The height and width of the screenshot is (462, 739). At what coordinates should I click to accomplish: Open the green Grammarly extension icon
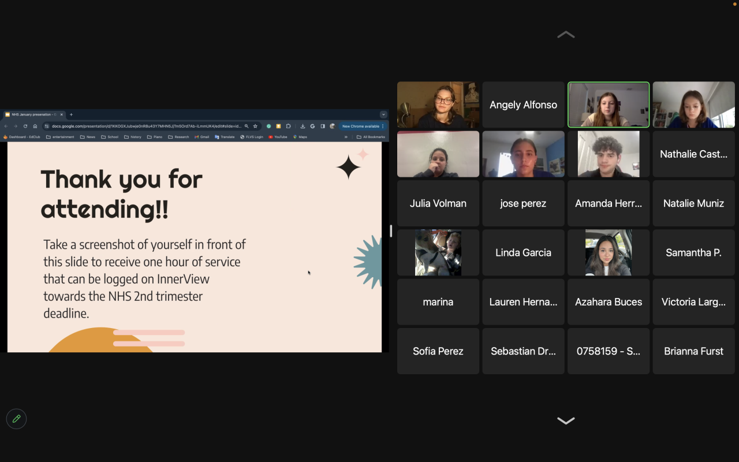[x=268, y=126]
